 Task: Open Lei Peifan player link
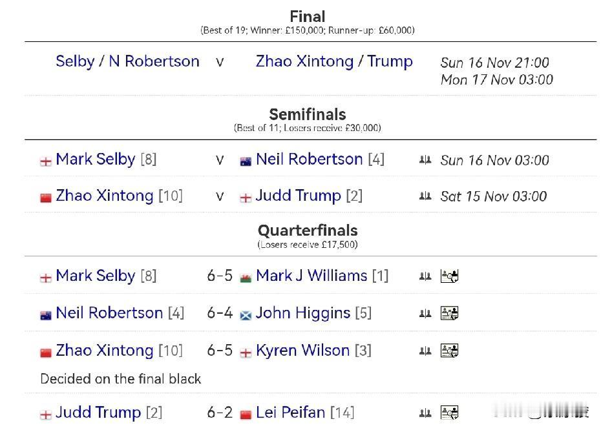tap(290, 413)
